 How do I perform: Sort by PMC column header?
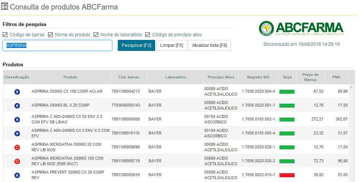[336, 77]
